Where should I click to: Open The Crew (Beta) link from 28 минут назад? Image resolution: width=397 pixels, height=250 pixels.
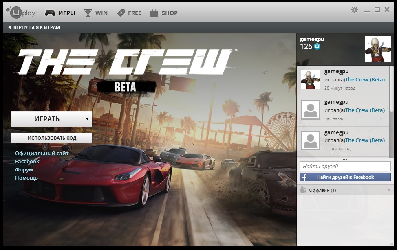pos(365,79)
